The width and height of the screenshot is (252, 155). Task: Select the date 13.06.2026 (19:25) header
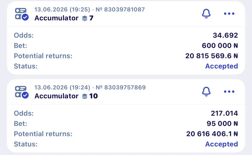[62, 10]
